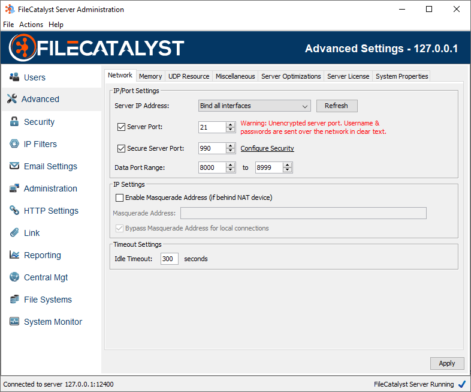Click the Masquerade Address text field
The image size is (471, 392).
coord(303,213)
